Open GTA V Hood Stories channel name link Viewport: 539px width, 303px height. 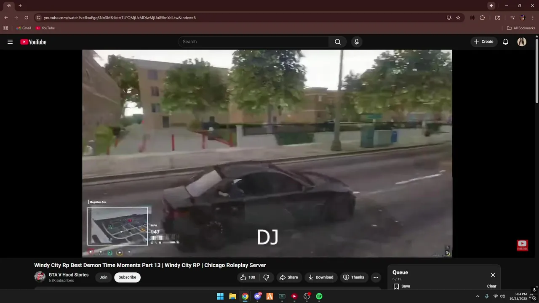69,275
